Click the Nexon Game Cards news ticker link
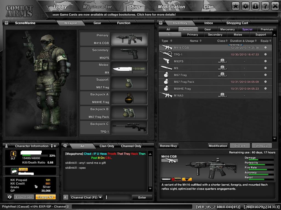Screen dimensions: 281x210 [x=114, y=14]
